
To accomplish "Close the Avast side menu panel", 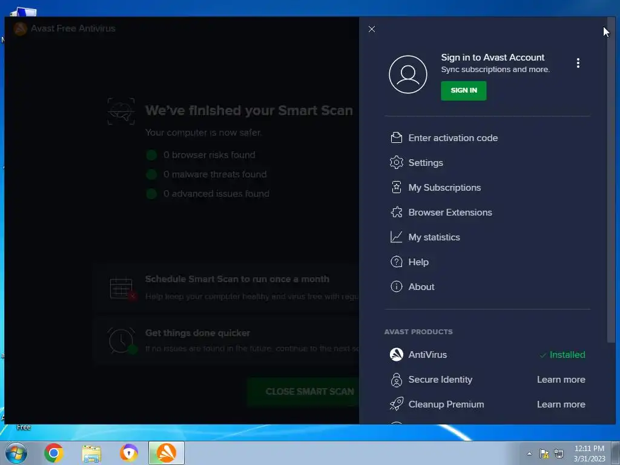I will point(371,29).
